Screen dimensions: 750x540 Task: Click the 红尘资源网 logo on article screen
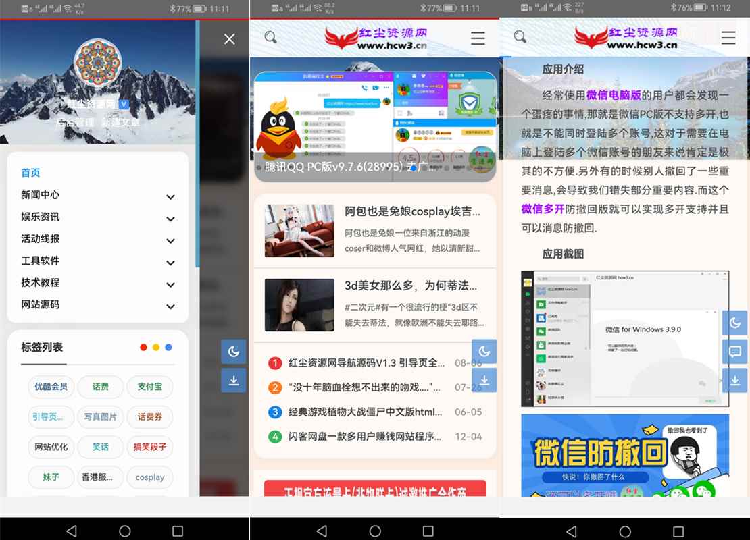click(626, 38)
